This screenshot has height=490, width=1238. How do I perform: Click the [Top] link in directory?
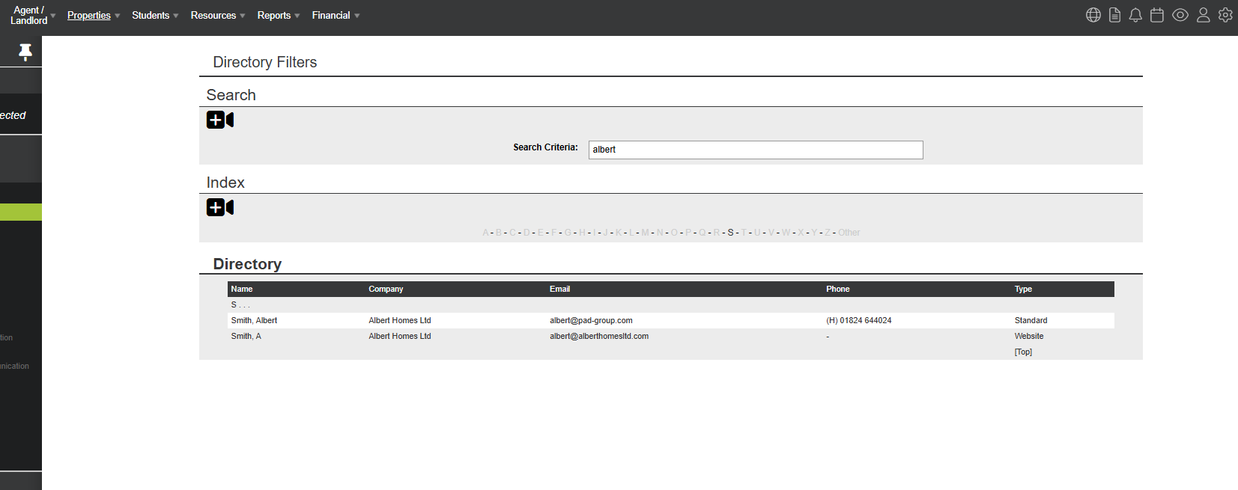[1023, 352]
